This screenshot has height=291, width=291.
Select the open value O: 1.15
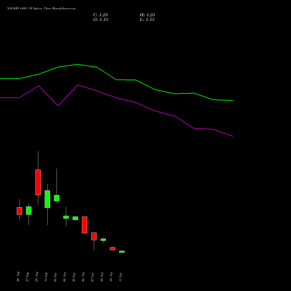click(x=101, y=20)
